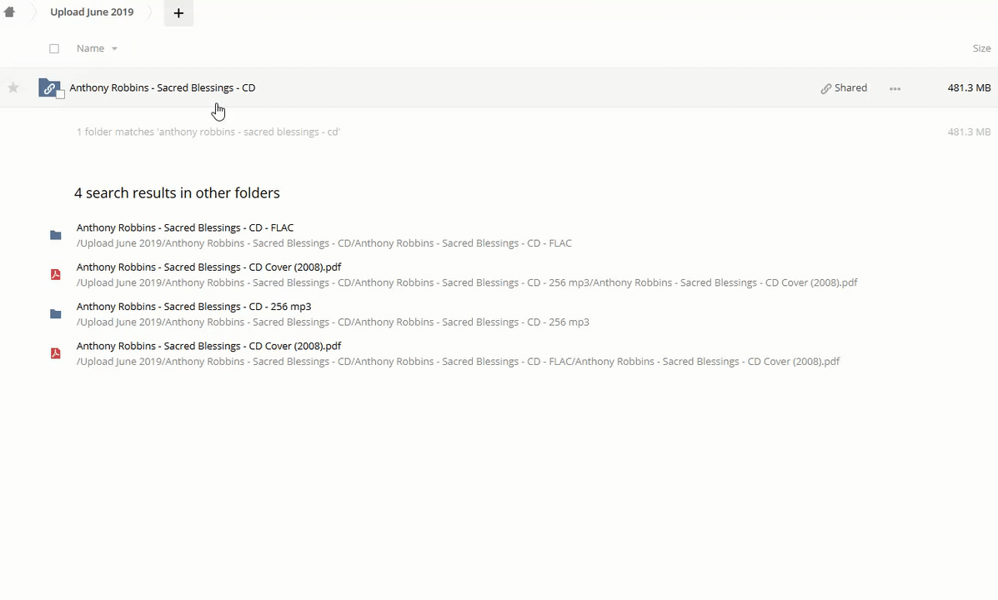This screenshot has height=600, width=998.
Task: Sort by clicking the Name column label
Action: tap(90, 48)
